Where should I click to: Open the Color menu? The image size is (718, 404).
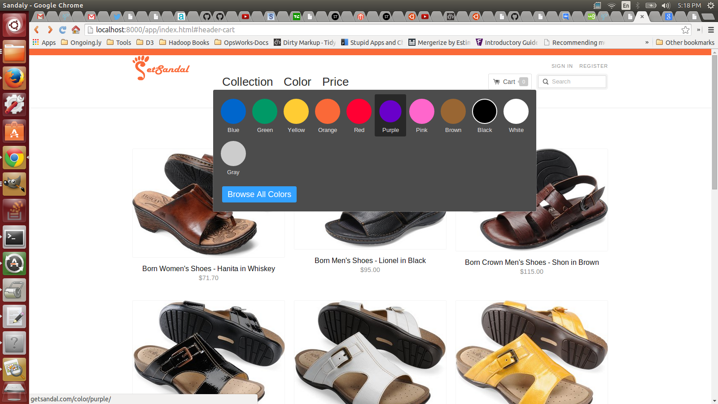pyautogui.click(x=298, y=82)
